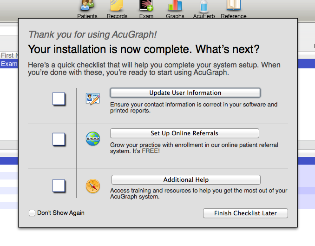Enable the Don't Show Again checkbox
The height and width of the screenshot is (246, 315).
tap(32, 213)
